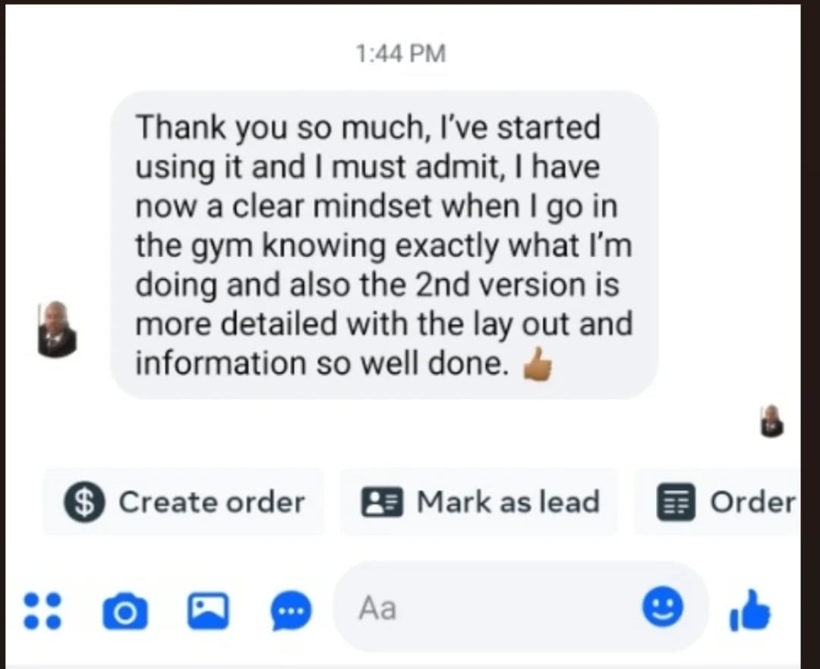Open the four-dot more options menu
Screen dimensions: 820x669
(x=43, y=610)
